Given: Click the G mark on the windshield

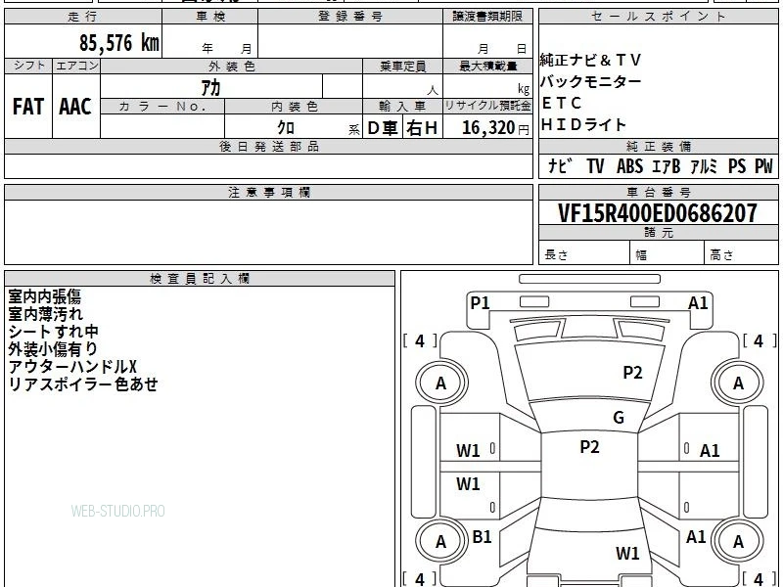Looking at the screenshot, I should click(619, 418).
